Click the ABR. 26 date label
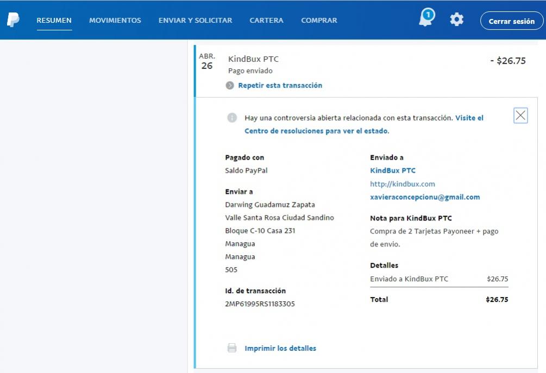This screenshot has width=546, height=373. point(207,61)
